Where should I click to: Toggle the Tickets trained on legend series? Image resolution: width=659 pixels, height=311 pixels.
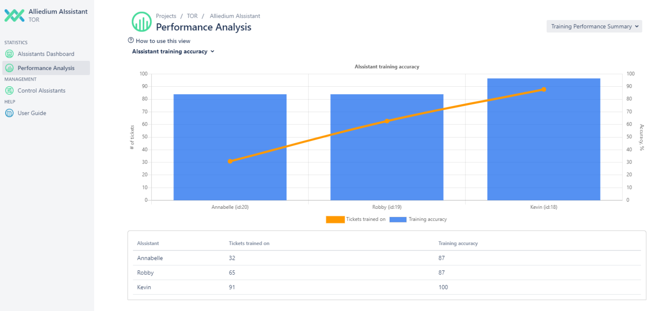pos(356,220)
